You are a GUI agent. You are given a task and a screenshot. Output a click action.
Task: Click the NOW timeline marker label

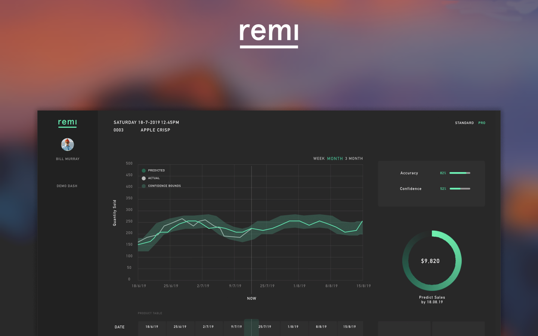(x=252, y=299)
